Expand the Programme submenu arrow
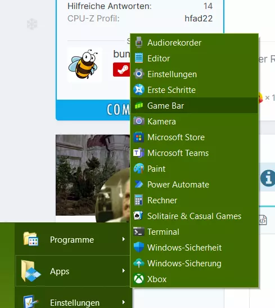The width and height of the screenshot is (275, 308). click(123, 239)
